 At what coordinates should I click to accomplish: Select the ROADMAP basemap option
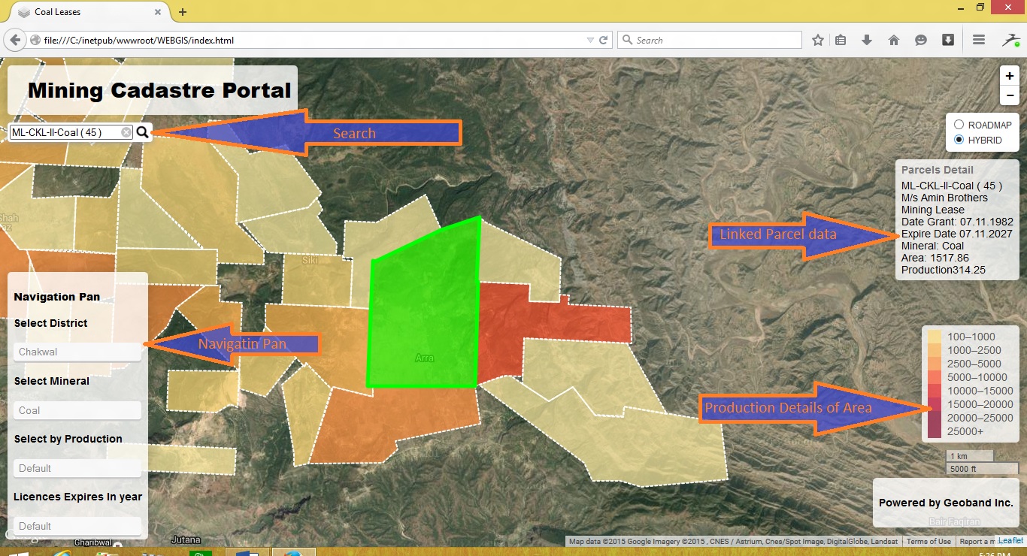tap(959, 125)
